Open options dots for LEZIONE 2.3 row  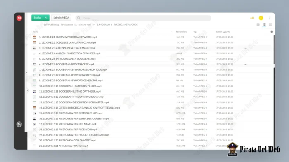(x=245, y=48)
